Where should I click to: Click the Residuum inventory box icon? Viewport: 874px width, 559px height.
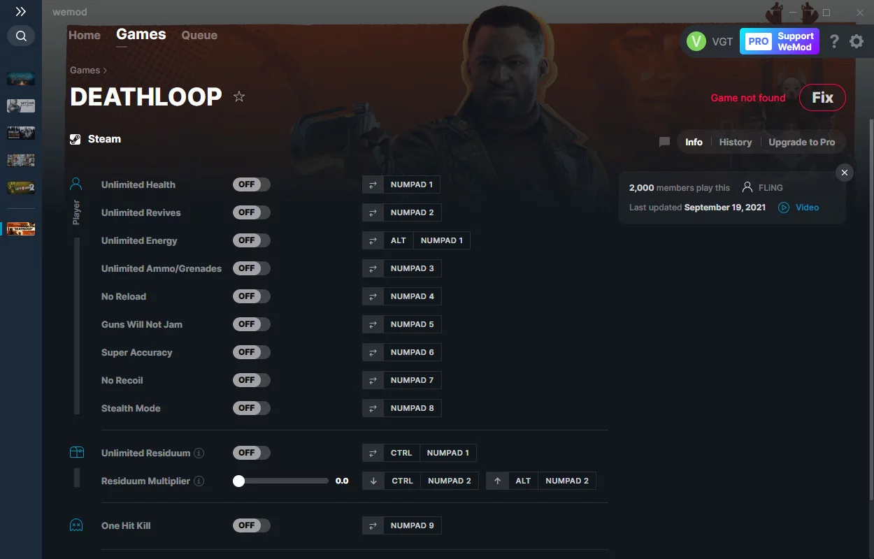tap(76, 453)
